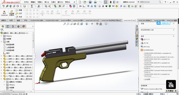The width and height of the screenshot is (179, 95).
Task: Switch to the PropertyManager tab icon
Action: (x=8, y=26)
